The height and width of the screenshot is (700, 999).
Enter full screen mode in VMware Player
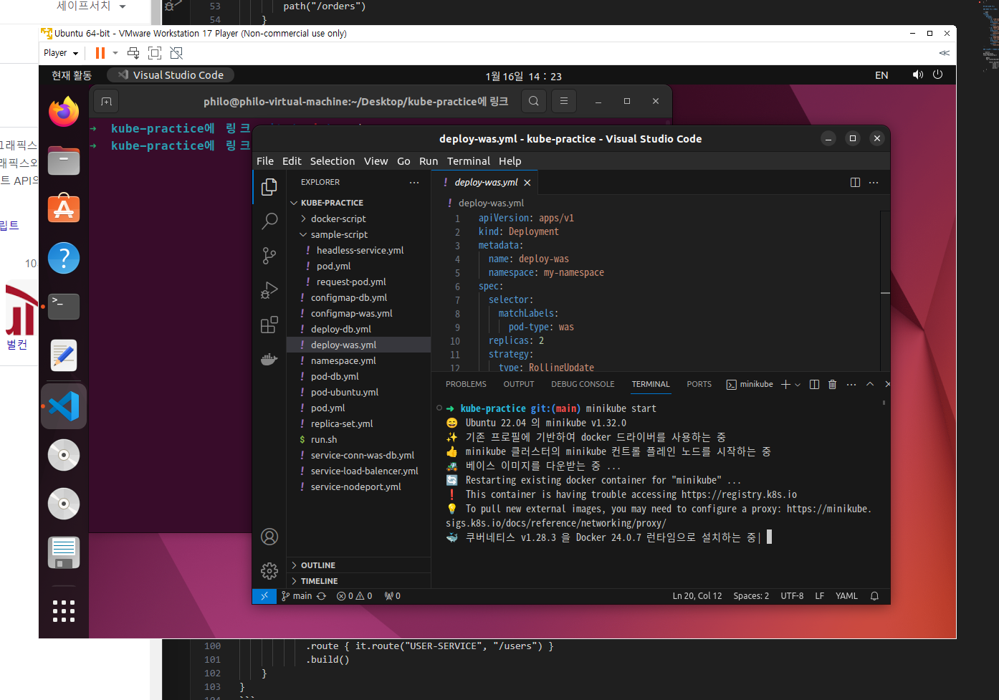pyautogui.click(x=155, y=53)
